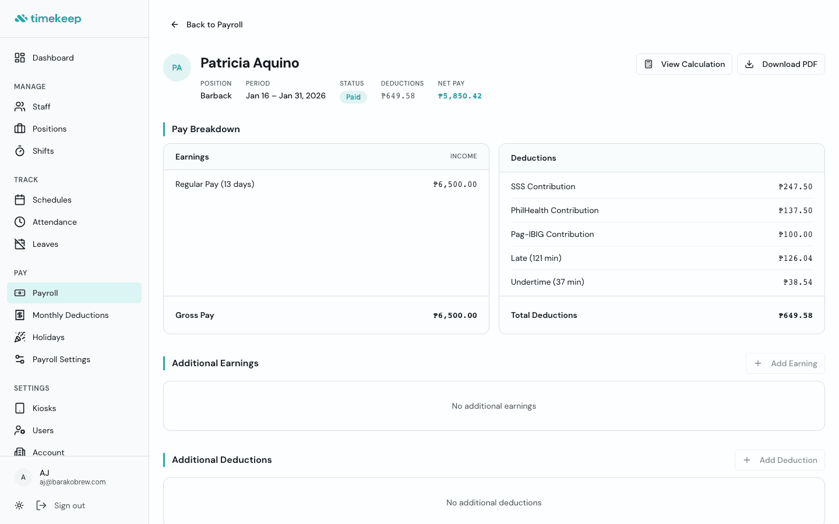Click the back arrow next to Back to Payroll
839x524 pixels.
(174, 24)
